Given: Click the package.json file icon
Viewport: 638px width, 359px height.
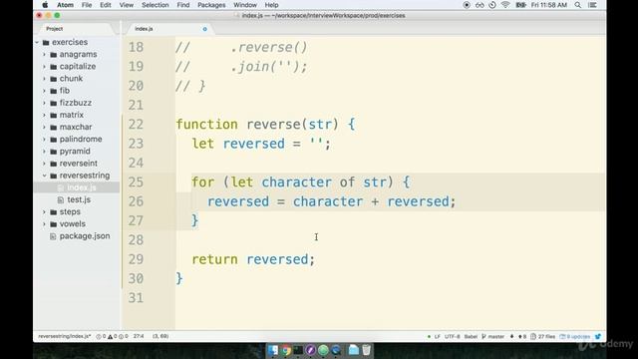Looking at the screenshot, I should [x=53, y=236].
